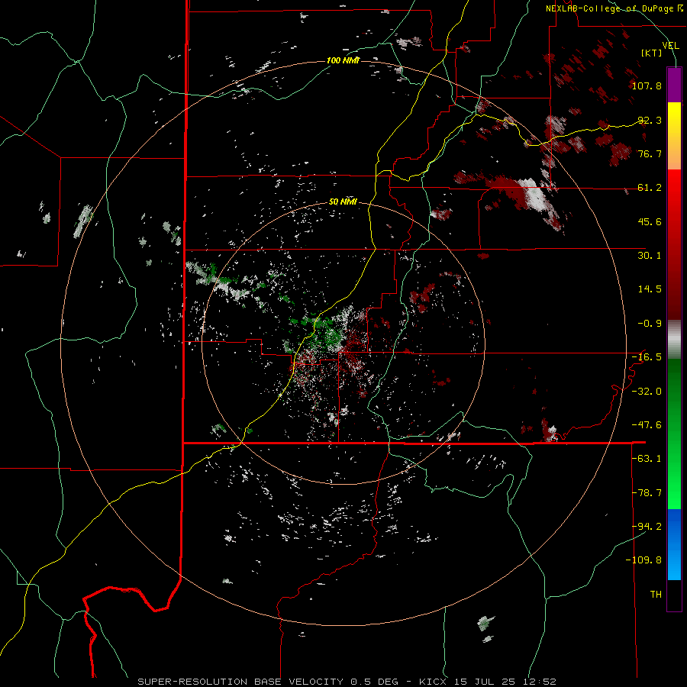Select the 107.8 scale value
The height and width of the screenshot is (687, 687).
[647, 85]
